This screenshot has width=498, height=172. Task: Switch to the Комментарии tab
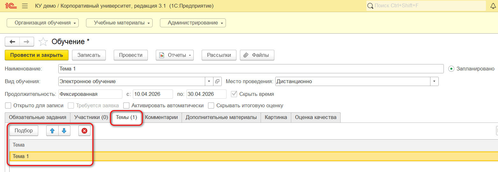(162, 117)
